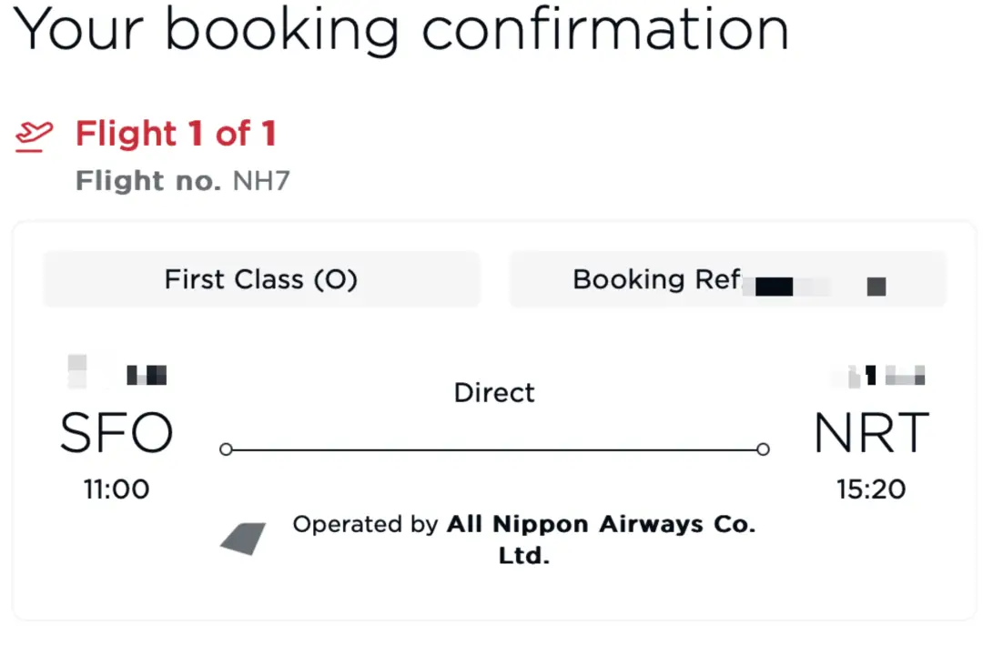The image size is (983, 645).
Task: Click the route line's right endpoint circle
Action: coord(763,449)
